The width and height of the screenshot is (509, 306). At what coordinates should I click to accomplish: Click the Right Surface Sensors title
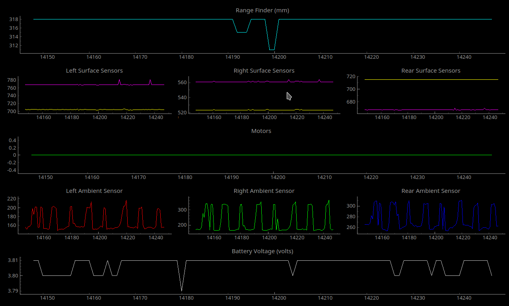click(x=264, y=71)
